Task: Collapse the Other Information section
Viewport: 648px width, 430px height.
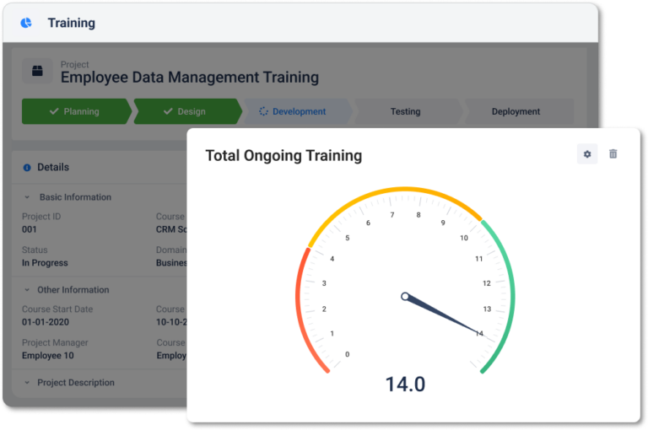Action: coord(27,290)
